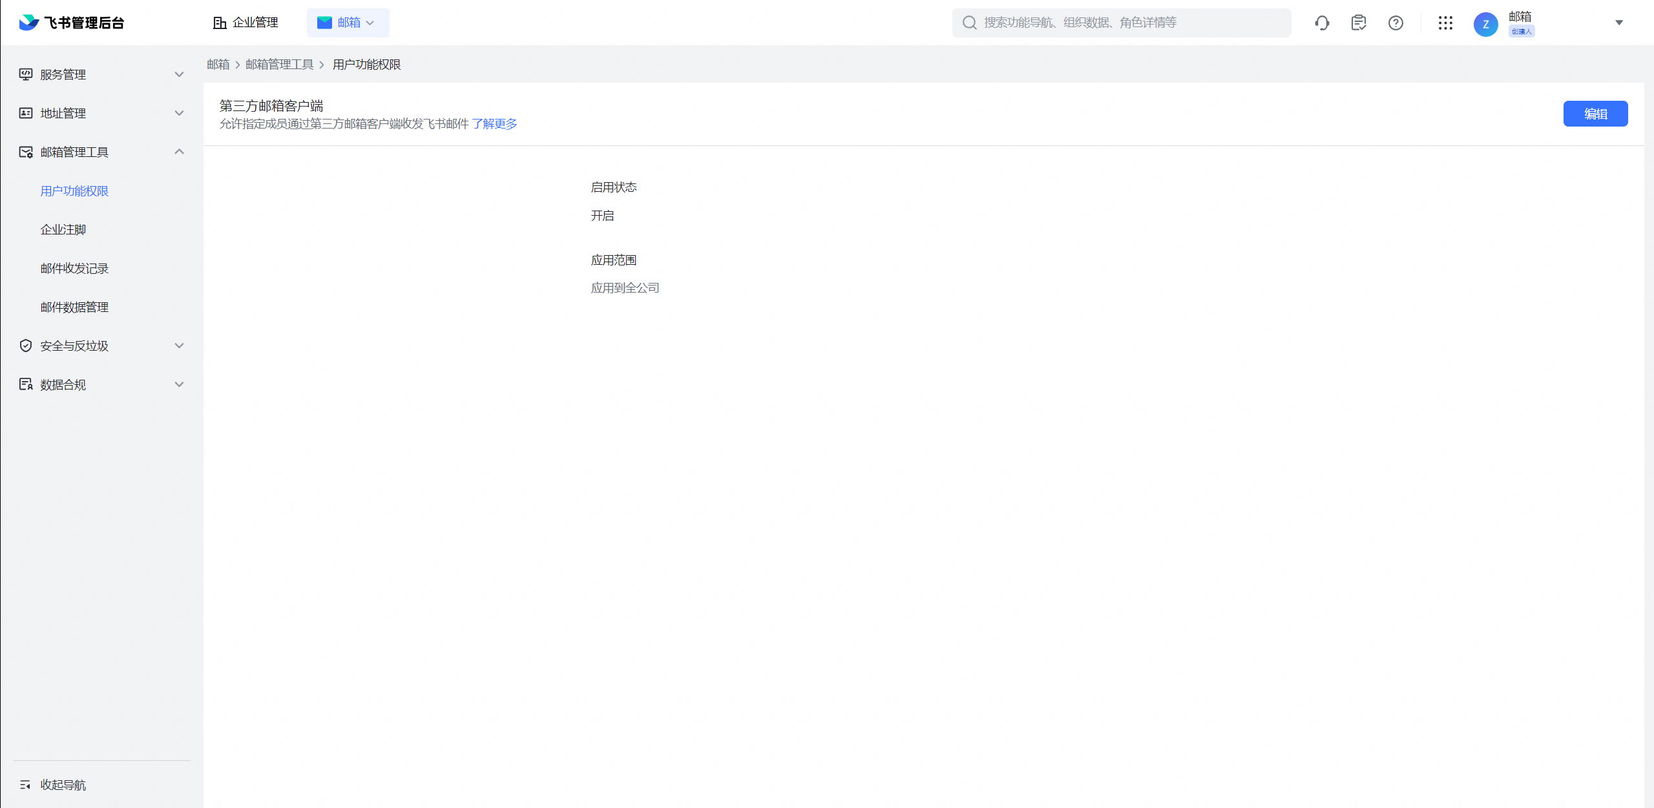Open 邮件收发记录 in the sidebar
This screenshot has height=808, width=1654.
(74, 268)
